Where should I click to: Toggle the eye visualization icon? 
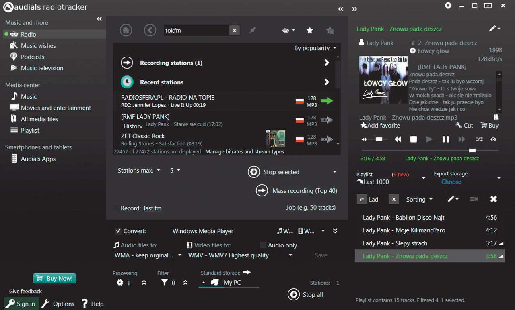pos(494,139)
